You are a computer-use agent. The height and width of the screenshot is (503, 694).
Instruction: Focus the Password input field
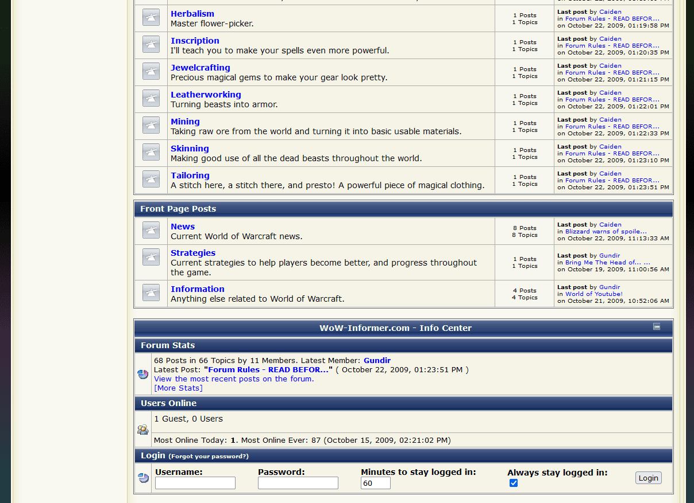[298, 483]
